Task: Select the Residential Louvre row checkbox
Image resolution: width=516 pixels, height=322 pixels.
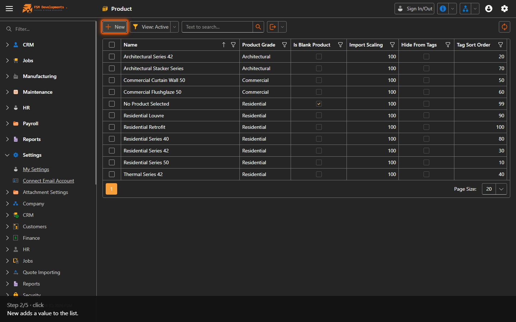Action: (112, 116)
